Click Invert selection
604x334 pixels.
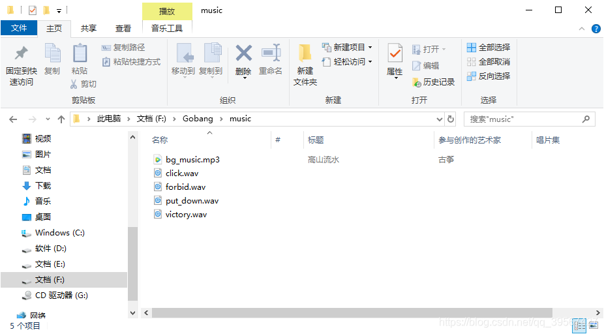489,76
